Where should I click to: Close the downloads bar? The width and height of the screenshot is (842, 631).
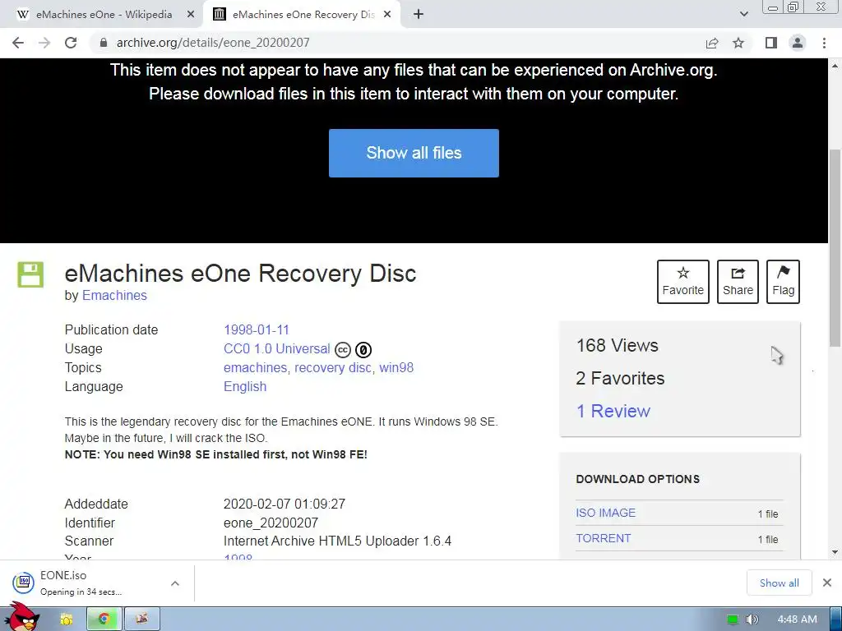pos(827,583)
